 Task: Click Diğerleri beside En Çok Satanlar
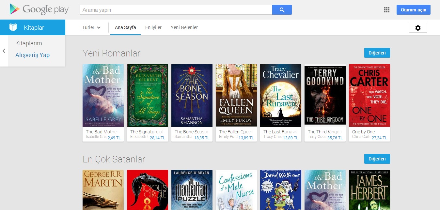click(x=377, y=159)
